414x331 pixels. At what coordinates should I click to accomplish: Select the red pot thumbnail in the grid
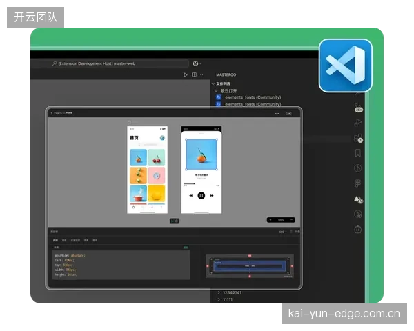[139, 194]
